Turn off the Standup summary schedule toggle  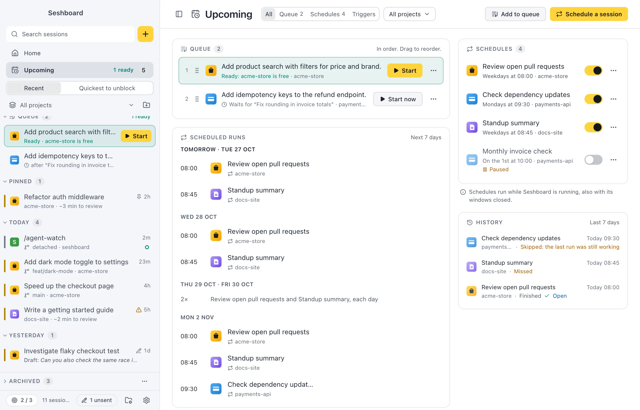coord(593,127)
